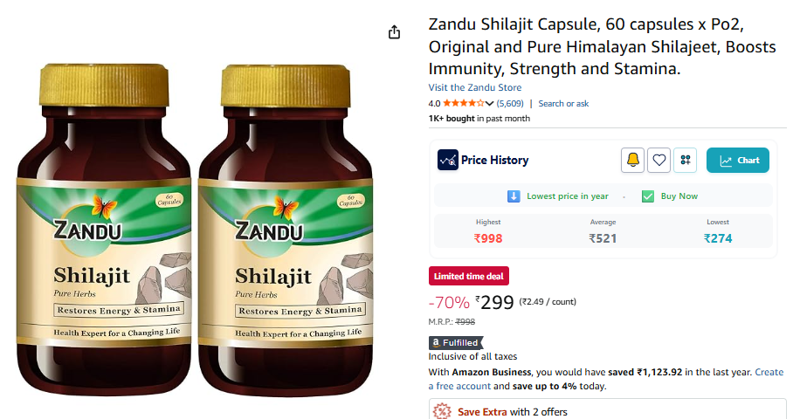Click the Limited time deal badge

468,276
